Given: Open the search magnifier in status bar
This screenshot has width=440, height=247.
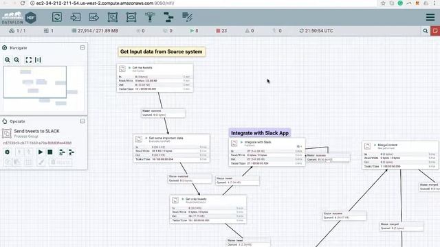Looking at the screenshot, I should 426,31.
